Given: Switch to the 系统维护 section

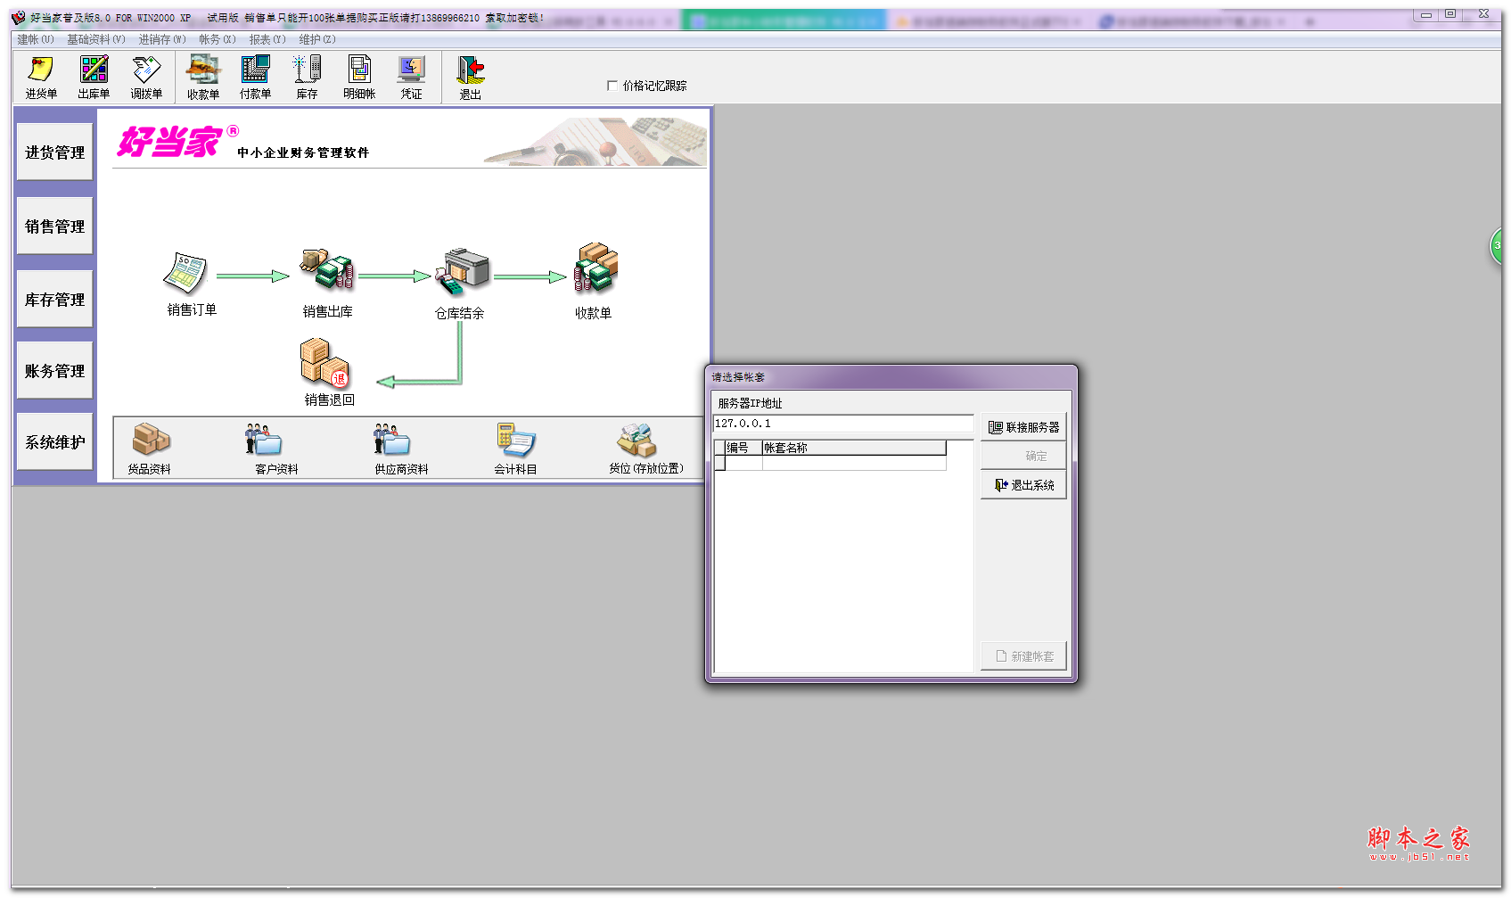Looking at the screenshot, I should 55,442.
